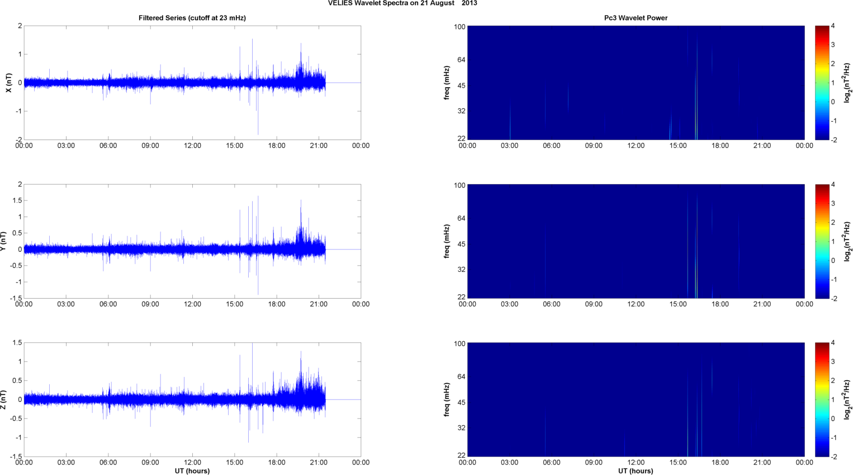This screenshot has height=475, width=853.
Task: Click the 21:00 tick under the Z series plot
Action: tap(319, 462)
